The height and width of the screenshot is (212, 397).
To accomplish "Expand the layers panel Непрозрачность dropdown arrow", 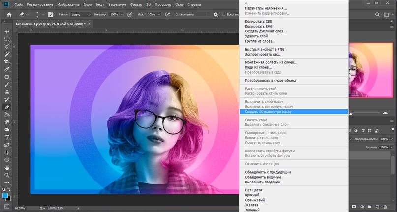I will 392,139.
